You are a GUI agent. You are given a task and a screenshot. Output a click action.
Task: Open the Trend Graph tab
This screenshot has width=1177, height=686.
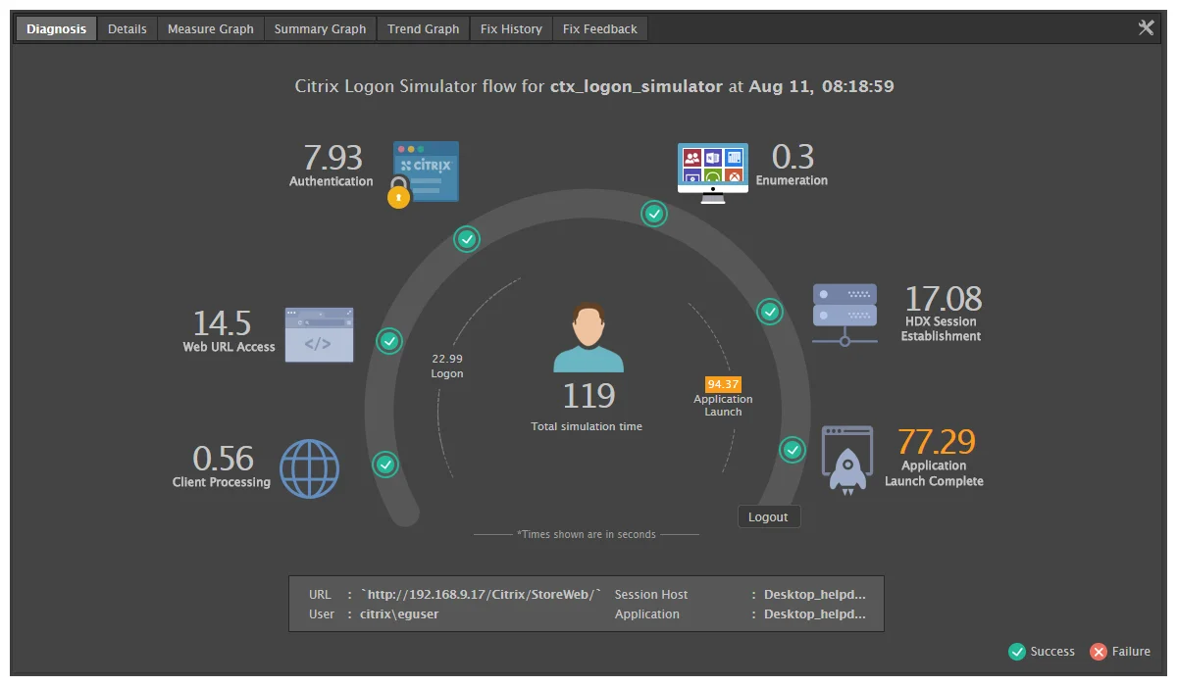(423, 28)
